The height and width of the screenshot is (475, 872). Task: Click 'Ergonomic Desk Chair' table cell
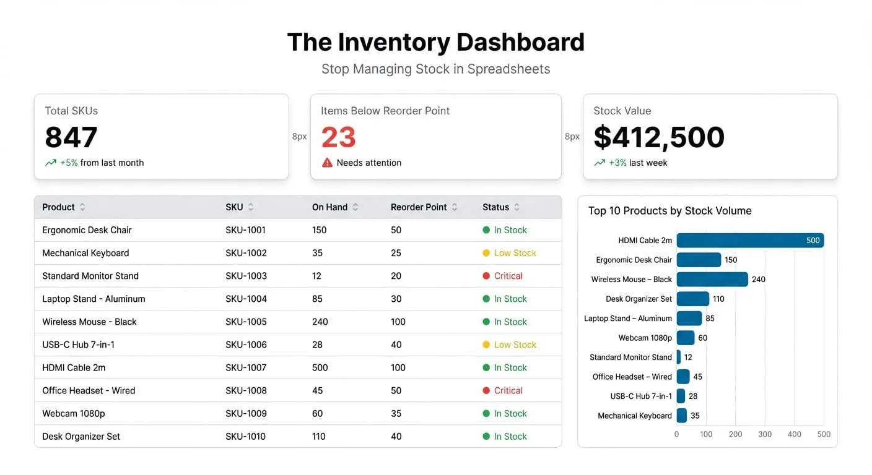click(x=87, y=230)
